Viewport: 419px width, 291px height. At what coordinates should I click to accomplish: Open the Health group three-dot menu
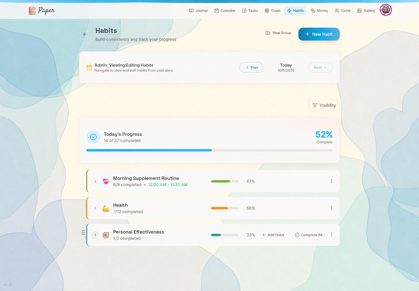pyautogui.click(x=331, y=208)
